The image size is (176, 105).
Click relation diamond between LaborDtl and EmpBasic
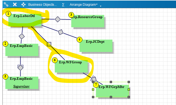(x=22, y=36)
